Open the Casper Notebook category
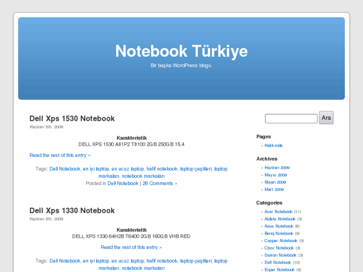This screenshot has width=363, height=272. pos(281,241)
